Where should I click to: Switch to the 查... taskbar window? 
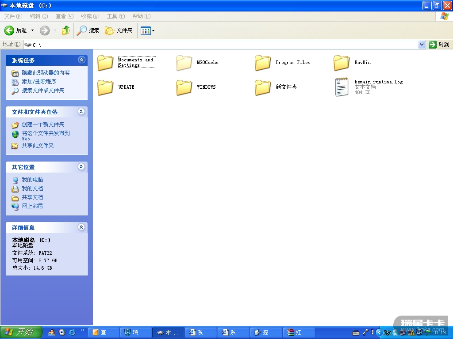coord(104,332)
